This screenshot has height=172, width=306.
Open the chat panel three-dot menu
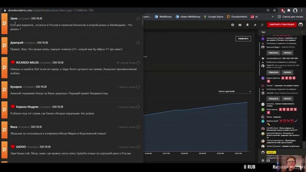coord(302,32)
